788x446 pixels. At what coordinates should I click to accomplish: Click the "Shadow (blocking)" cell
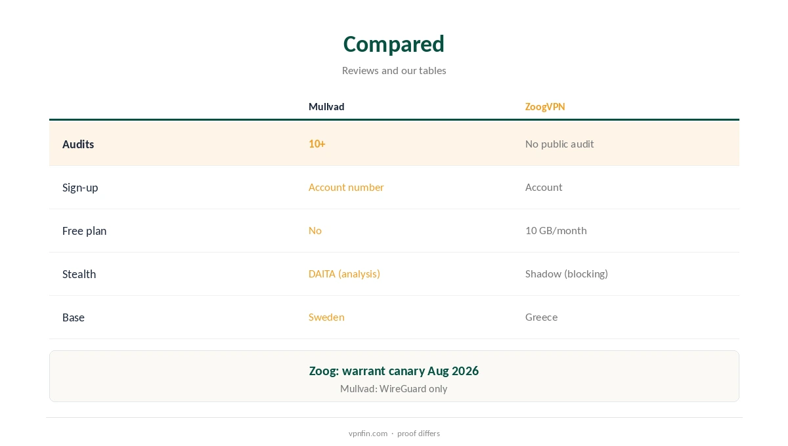567,274
